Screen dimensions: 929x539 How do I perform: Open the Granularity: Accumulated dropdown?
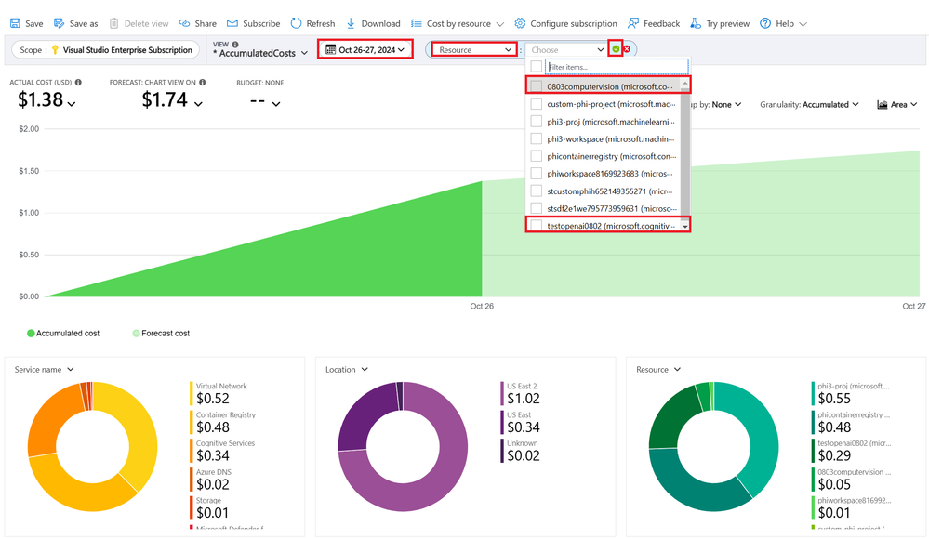pos(809,104)
